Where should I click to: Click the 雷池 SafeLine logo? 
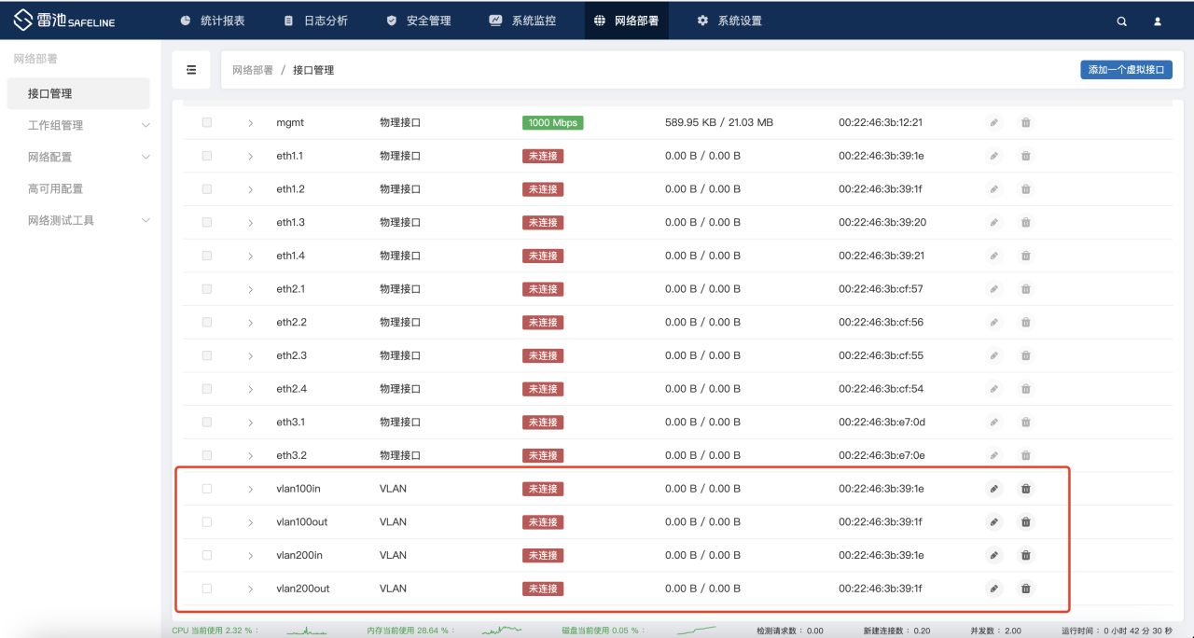coord(65,21)
